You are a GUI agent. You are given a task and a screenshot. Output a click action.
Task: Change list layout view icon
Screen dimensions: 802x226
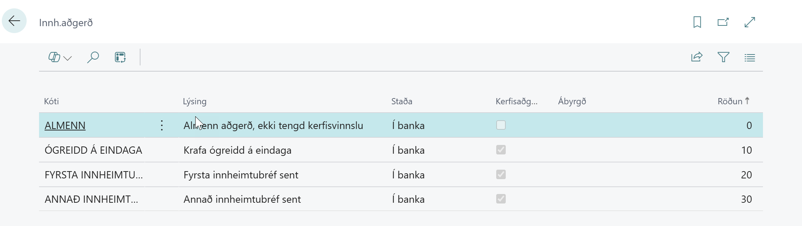tap(749, 57)
